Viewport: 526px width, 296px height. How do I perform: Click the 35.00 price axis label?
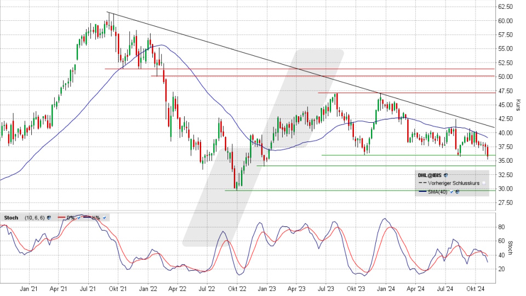coord(505,161)
